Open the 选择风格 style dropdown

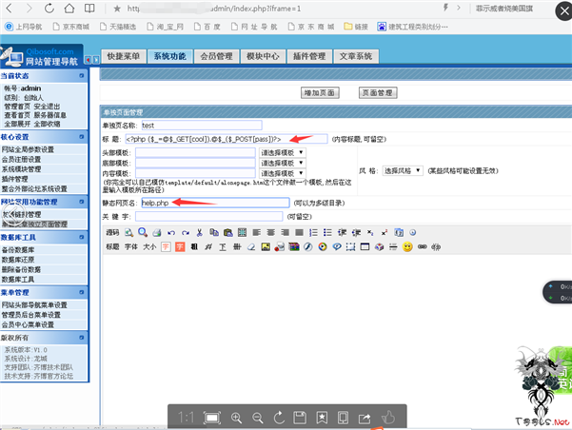[x=403, y=170]
